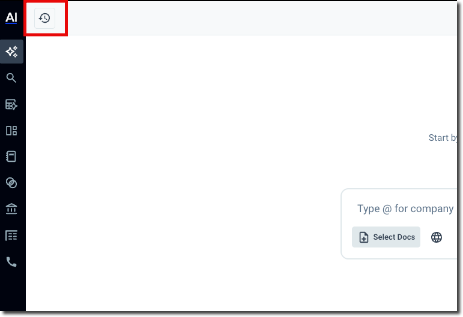Open the bank institution sidebar icon

[11, 209]
